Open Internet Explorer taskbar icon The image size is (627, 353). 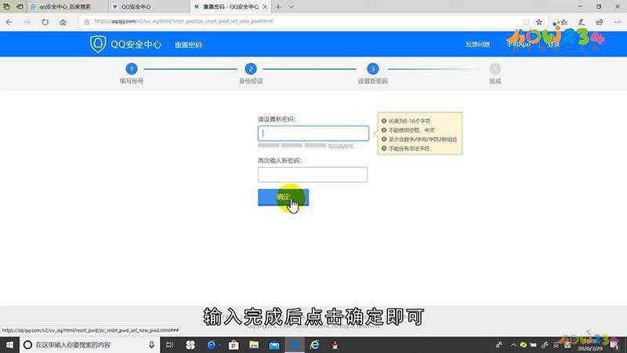point(315,344)
